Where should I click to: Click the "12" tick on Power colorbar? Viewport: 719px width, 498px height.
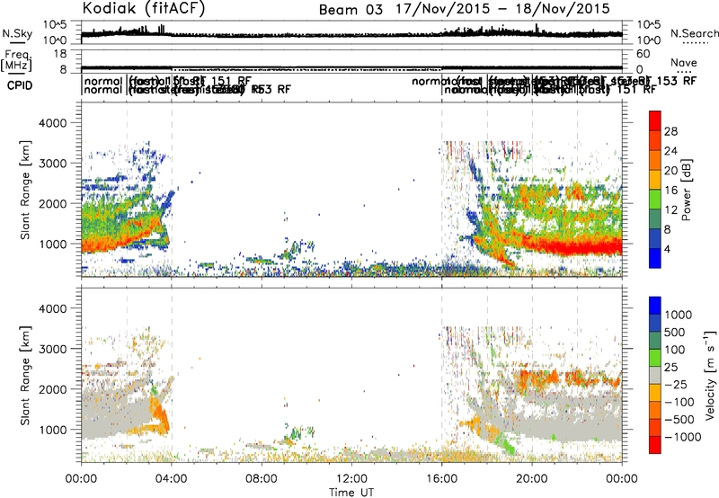click(670, 210)
